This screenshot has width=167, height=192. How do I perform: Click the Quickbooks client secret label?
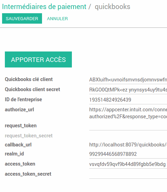pyautogui.click(x=32, y=89)
